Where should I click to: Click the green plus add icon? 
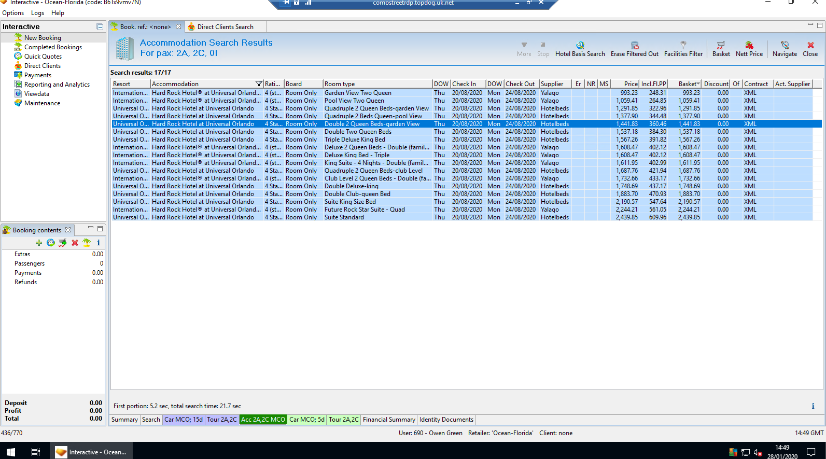(x=39, y=243)
